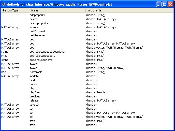The height and width of the screenshot is (131, 175).
Task: Click MATLAB array return type of loadobj
Action: pyautogui.click(x=10, y=76)
